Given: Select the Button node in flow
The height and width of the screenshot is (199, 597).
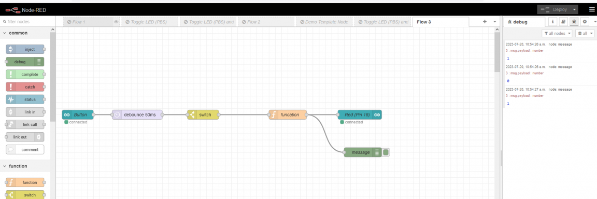Looking at the screenshot, I should click(78, 115).
